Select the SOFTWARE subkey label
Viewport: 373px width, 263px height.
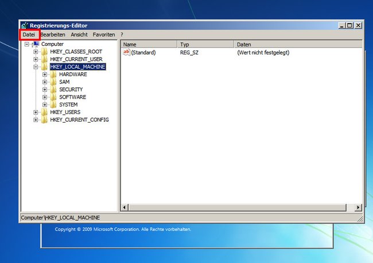tap(72, 97)
